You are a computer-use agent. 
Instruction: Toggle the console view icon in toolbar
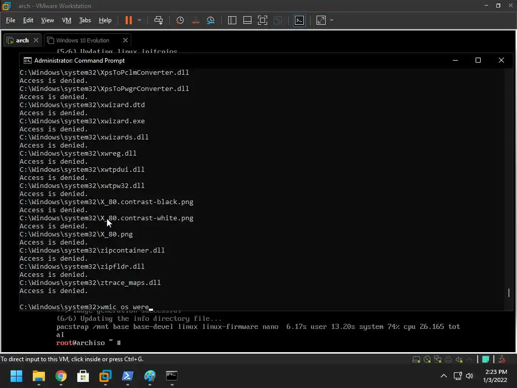tap(299, 20)
